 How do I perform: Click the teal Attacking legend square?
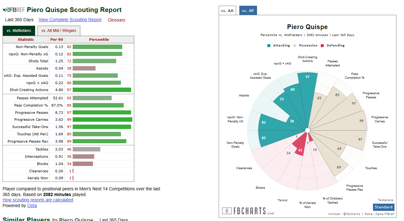tap(269, 46)
